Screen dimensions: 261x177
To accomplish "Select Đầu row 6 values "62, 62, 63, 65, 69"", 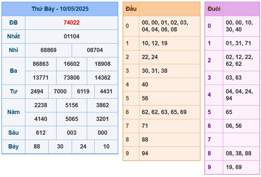I will pyautogui.click(x=164, y=112).
